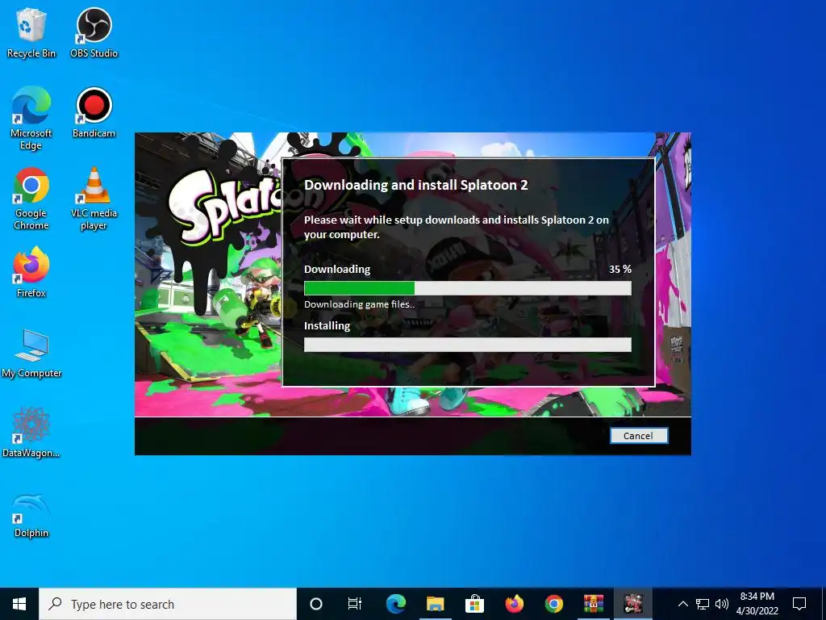This screenshot has width=826, height=620.
Task: Open File Explorer from the taskbar
Action: (x=435, y=604)
